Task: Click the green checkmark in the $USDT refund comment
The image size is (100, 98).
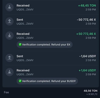Action: point(20,81)
